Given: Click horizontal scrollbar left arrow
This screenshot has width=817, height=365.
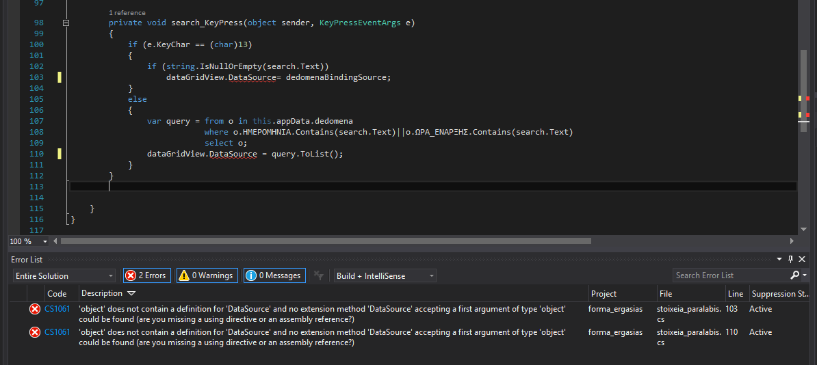Looking at the screenshot, I should 55,241.
